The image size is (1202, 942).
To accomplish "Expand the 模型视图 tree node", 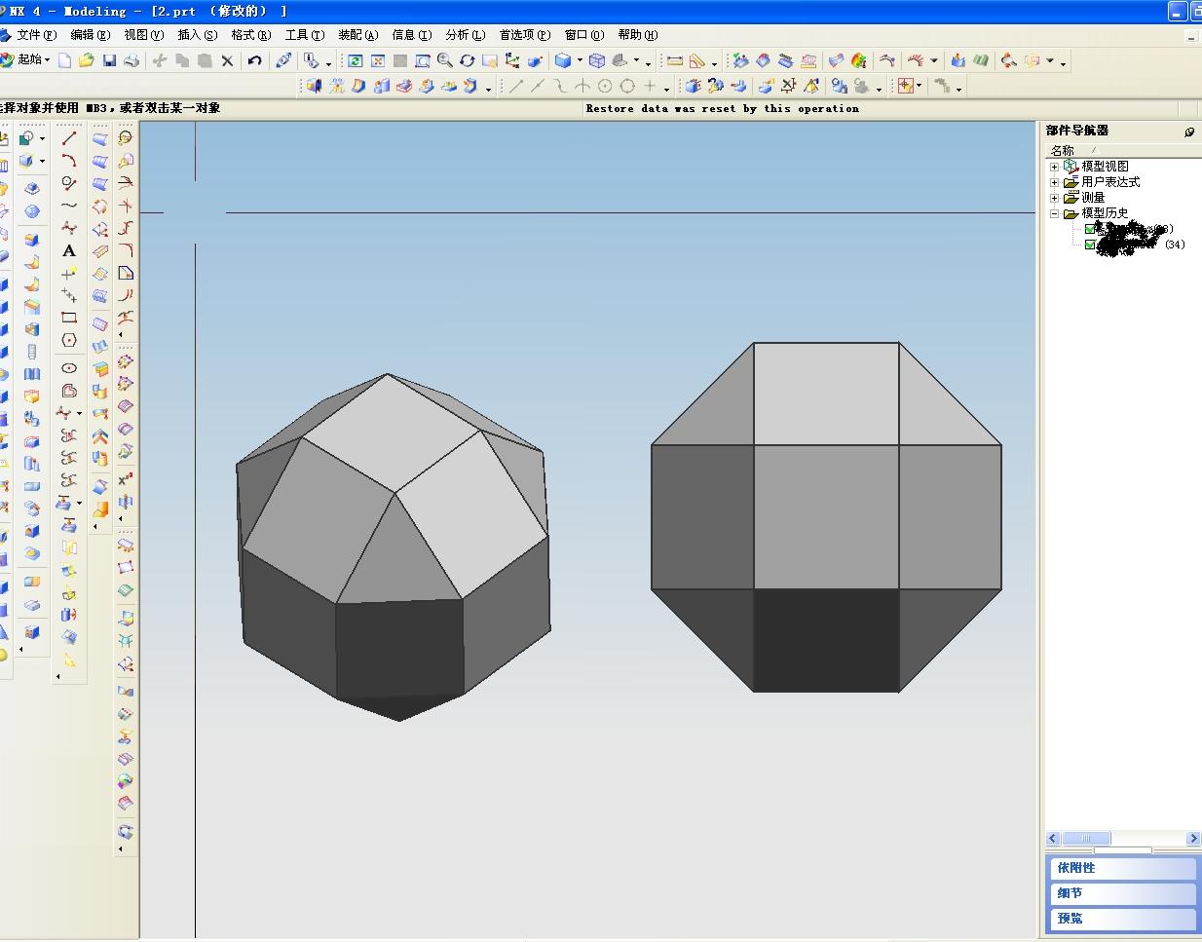I will [1054, 167].
